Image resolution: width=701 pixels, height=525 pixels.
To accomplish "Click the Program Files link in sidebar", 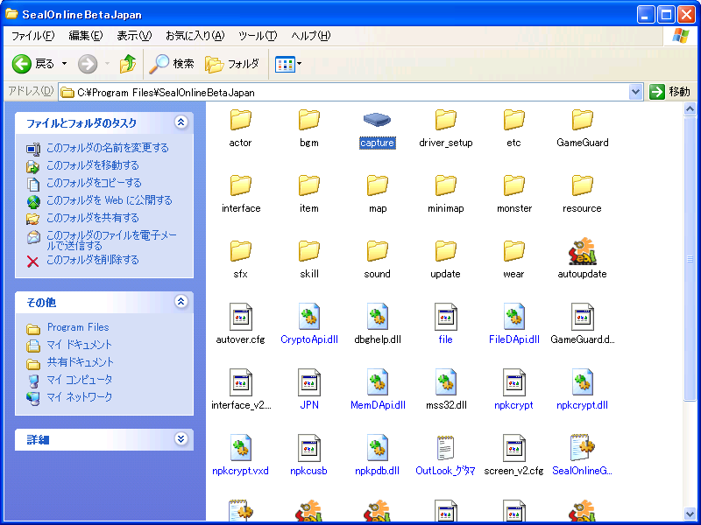I will click(x=78, y=327).
